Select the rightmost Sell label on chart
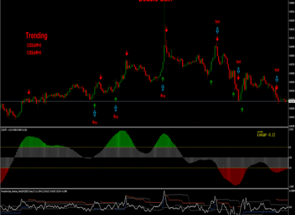Image resolution: width=295 pixels, height=215 pixels. 277,70
